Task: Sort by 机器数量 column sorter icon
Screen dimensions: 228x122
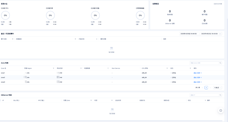Action: [108, 68]
